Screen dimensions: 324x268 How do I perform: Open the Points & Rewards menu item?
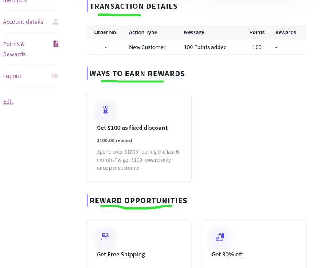[x=14, y=49]
